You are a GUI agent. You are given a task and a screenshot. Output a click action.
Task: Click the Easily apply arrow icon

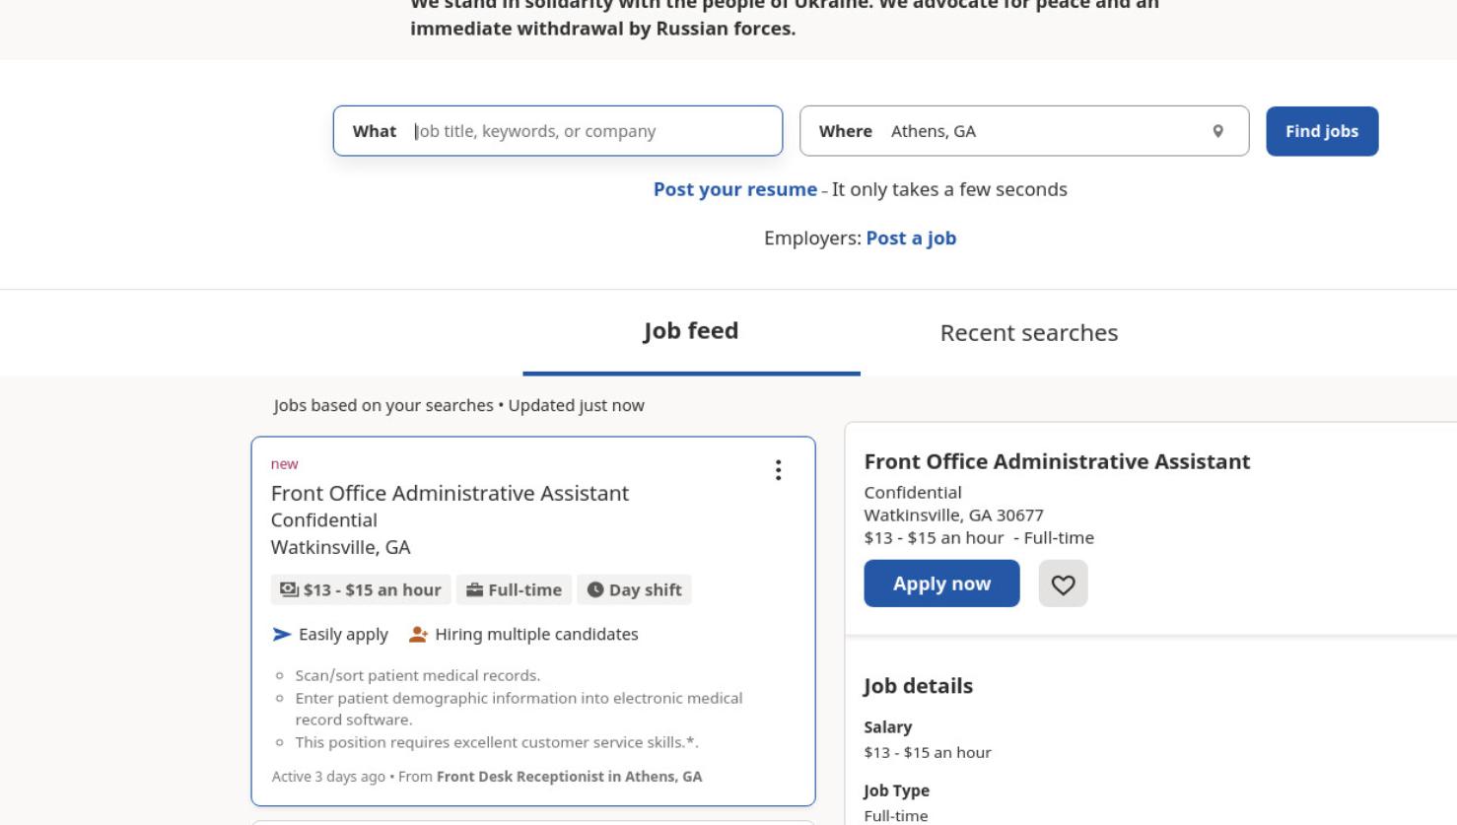pyautogui.click(x=282, y=634)
